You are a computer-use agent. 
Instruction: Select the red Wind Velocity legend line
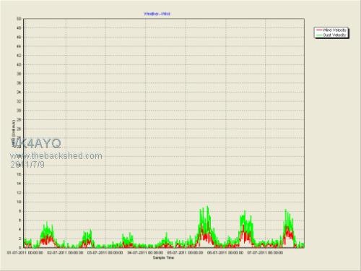[x=319, y=30]
